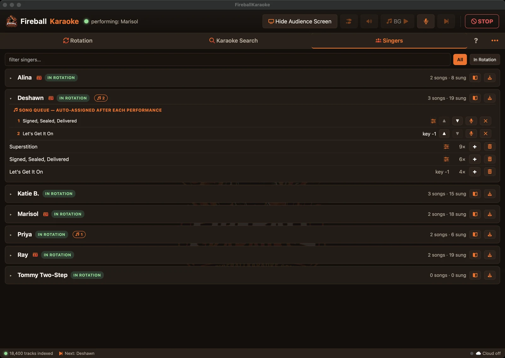Click the skip to next singer icon
The width and height of the screenshot is (505, 358).
coord(446,21)
